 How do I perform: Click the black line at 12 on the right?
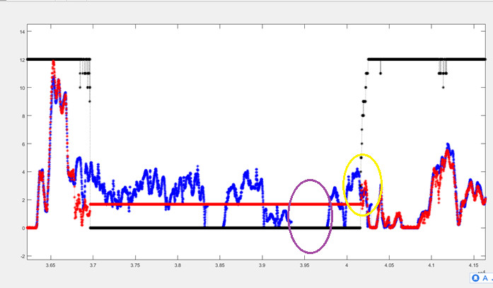click(410, 59)
